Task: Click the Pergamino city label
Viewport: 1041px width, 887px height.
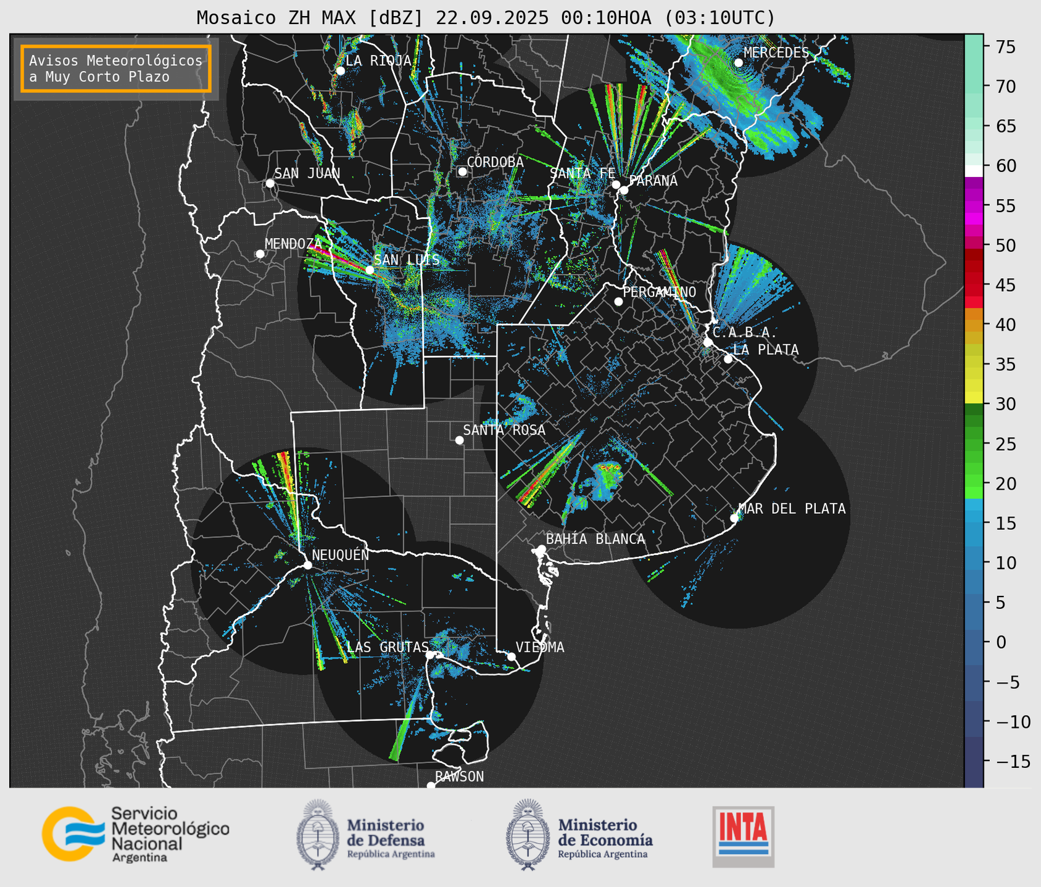Action: (659, 292)
